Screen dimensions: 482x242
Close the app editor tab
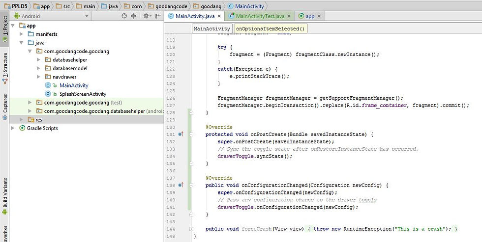319,16
